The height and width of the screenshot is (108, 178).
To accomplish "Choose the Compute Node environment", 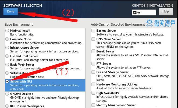I will pyautogui.click(x=7, y=39).
